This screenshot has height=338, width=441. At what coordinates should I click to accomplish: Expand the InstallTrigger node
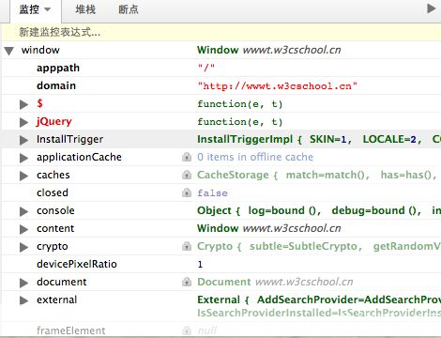coord(23,140)
